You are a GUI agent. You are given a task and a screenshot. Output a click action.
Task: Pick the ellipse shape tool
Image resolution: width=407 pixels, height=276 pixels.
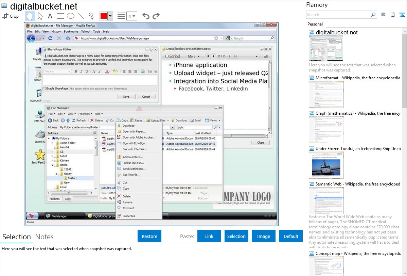coord(71,16)
